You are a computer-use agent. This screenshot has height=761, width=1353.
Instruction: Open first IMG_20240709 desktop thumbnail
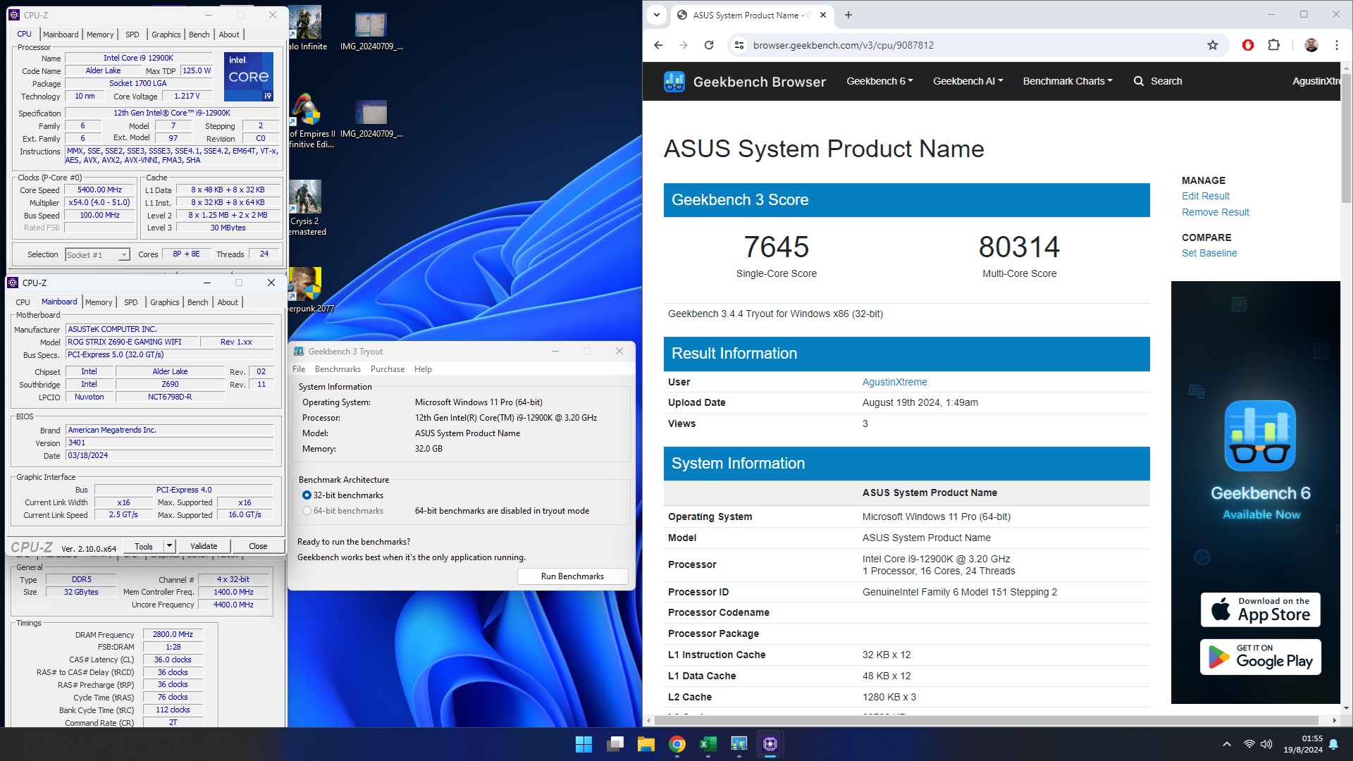[x=371, y=32]
